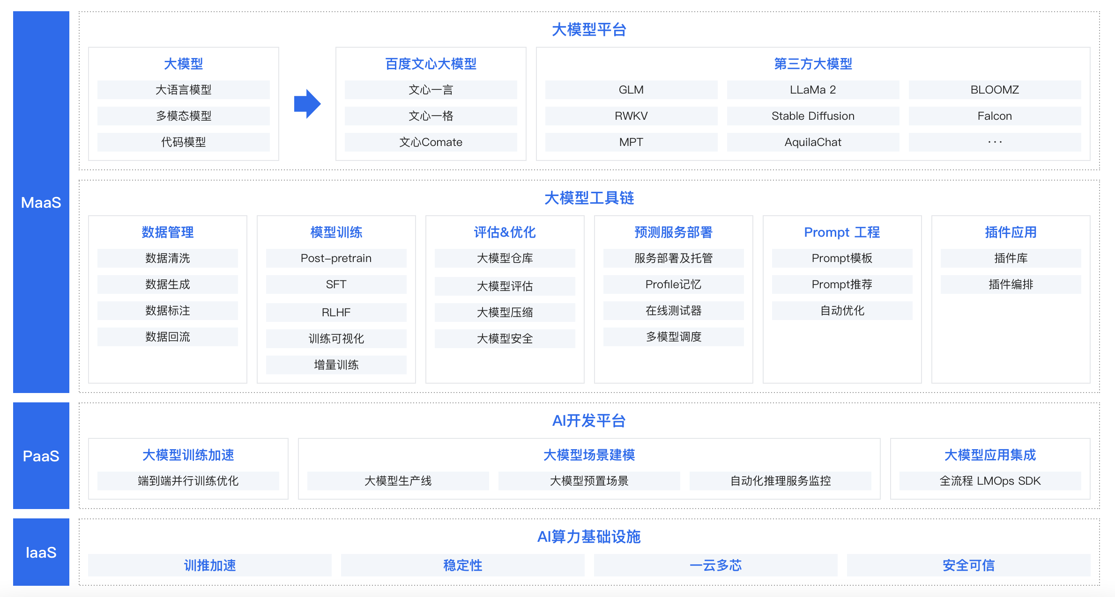Click the 增量训练 item
Screen dimensions: 1115x597
pyautogui.click(x=336, y=365)
